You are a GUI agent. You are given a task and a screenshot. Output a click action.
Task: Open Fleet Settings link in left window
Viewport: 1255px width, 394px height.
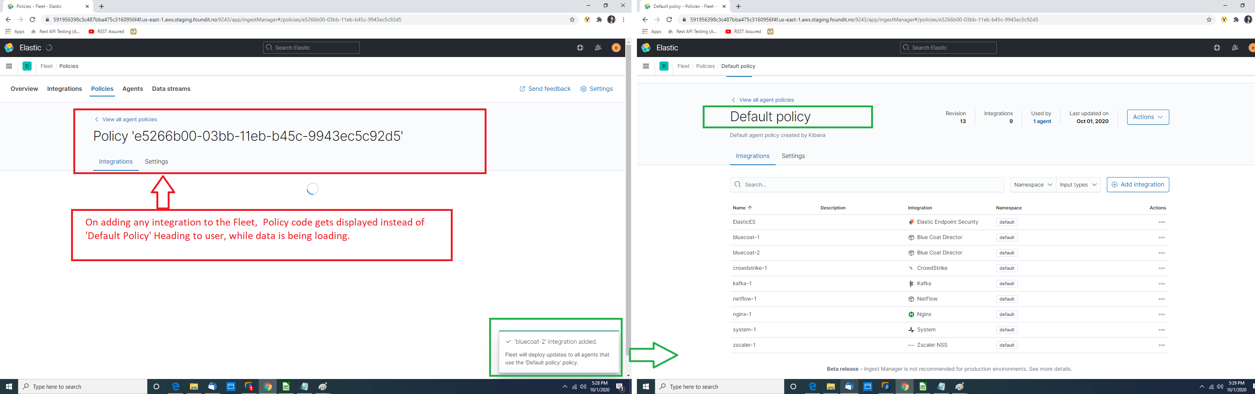[x=596, y=89]
